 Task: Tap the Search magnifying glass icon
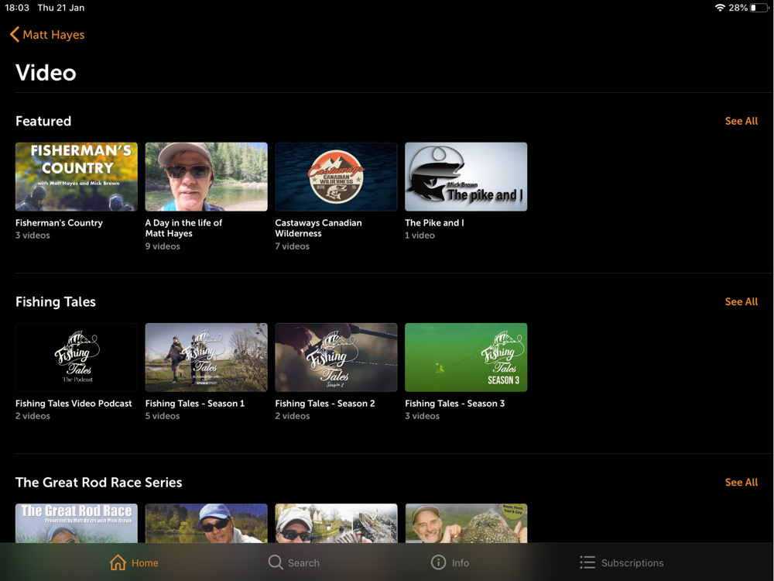[x=276, y=562]
